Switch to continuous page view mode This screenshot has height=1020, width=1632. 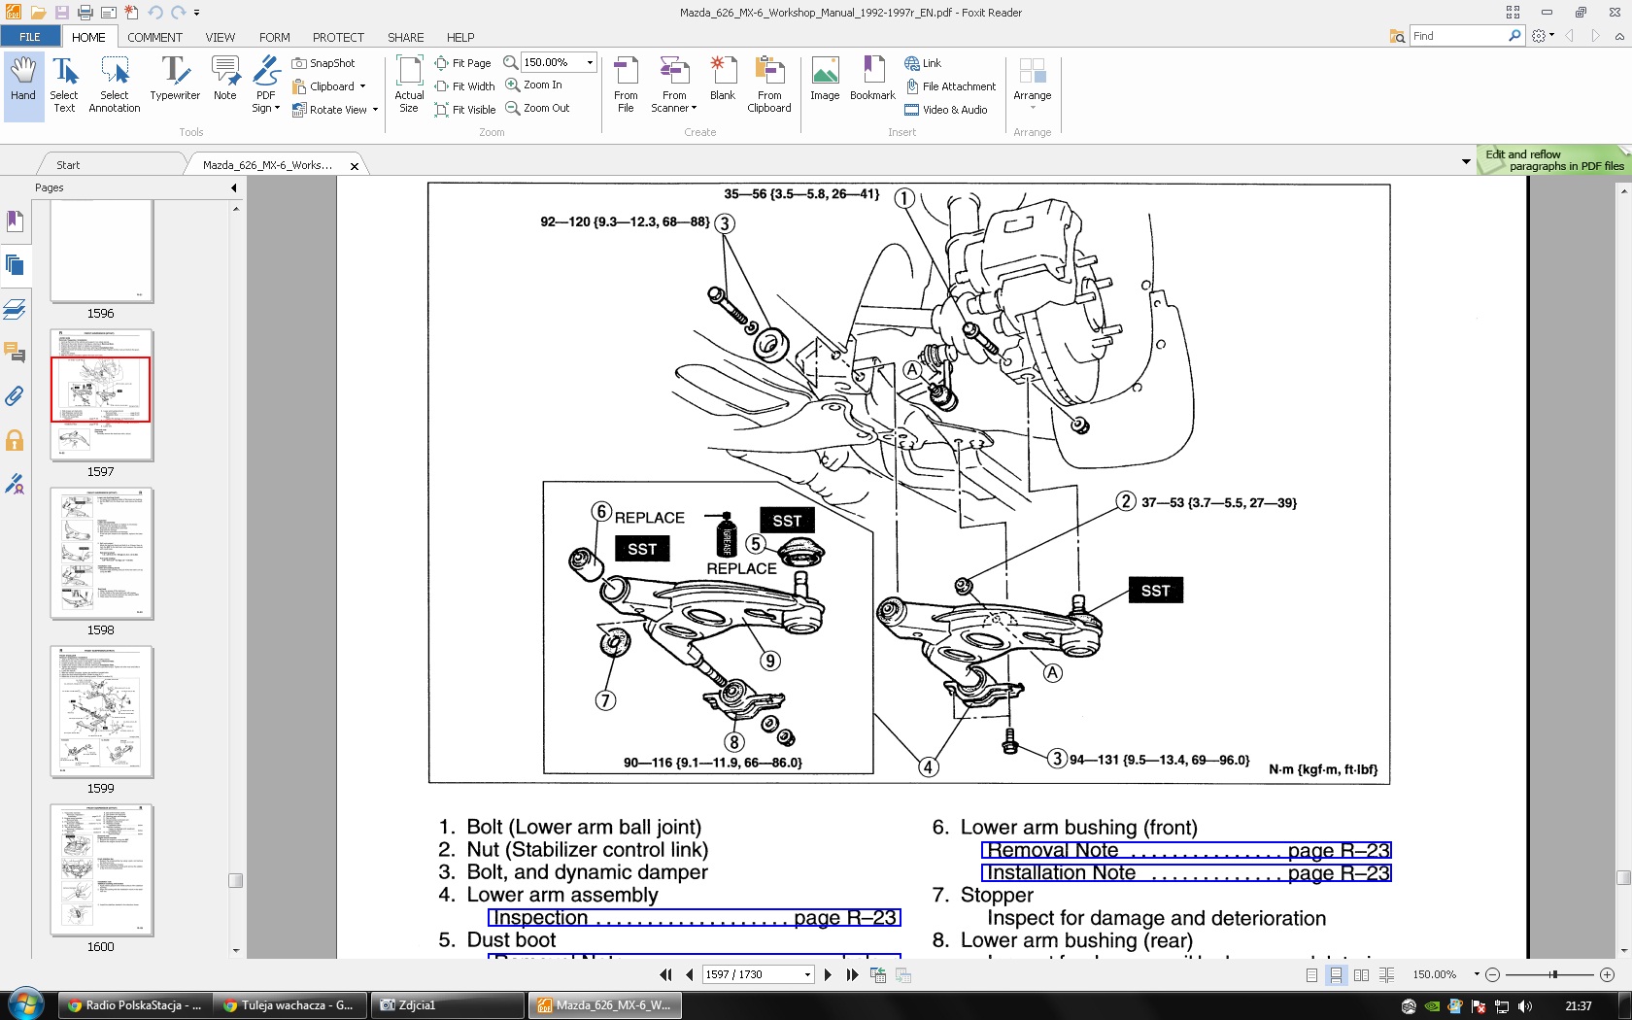coord(1337,974)
